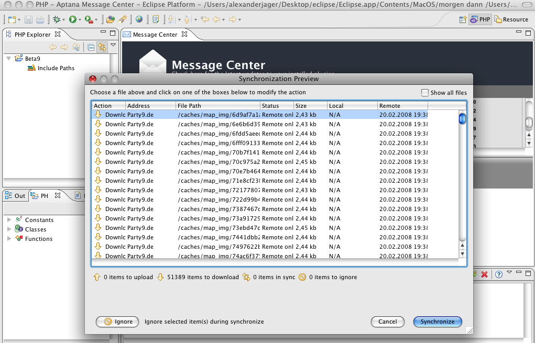This screenshot has width=535, height=343.
Task: Click the New wizard icon in toolbar
Action: pyautogui.click(x=12, y=19)
